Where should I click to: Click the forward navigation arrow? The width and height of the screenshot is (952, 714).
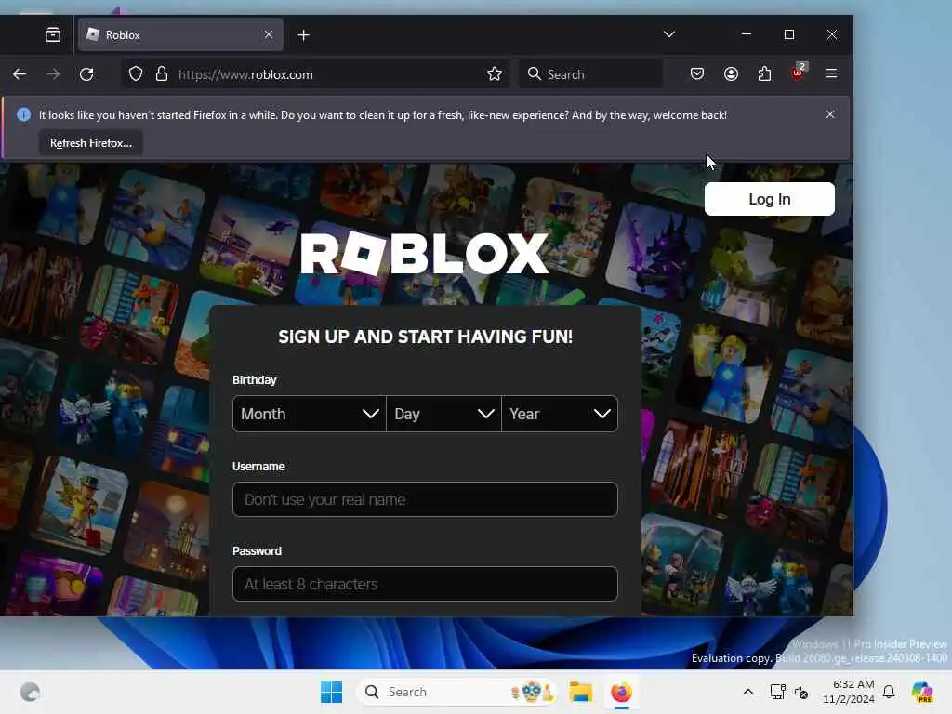(53, 74)
